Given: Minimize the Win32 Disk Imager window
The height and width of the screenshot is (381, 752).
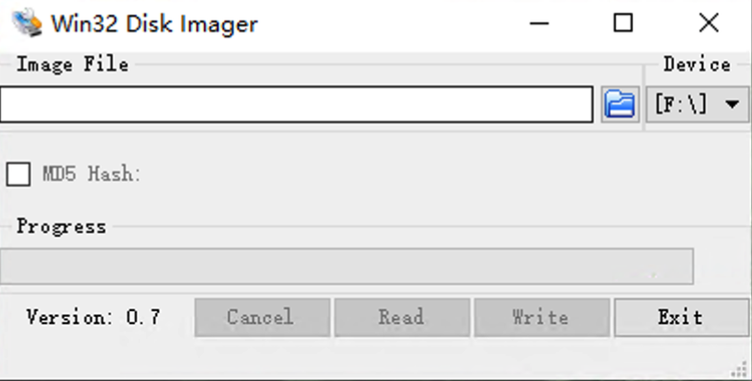Looking at the screenshot, I should pos(538,23).
